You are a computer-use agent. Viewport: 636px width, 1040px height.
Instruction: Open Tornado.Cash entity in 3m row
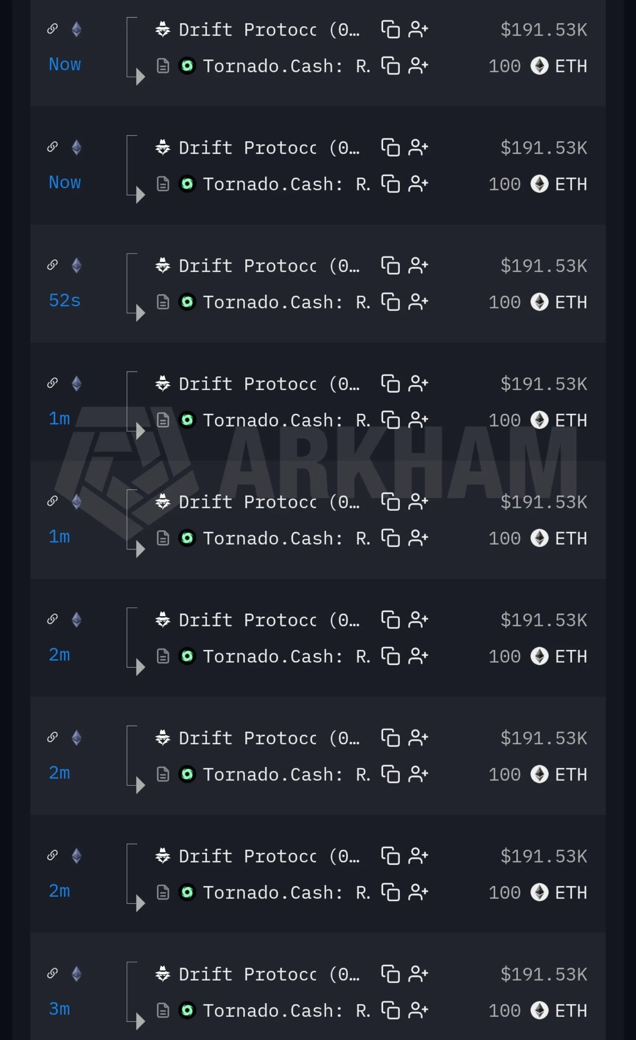click(287, 1010)
